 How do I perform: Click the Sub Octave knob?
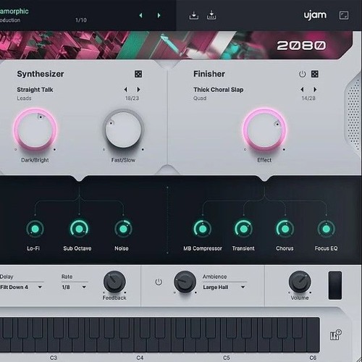79,229
